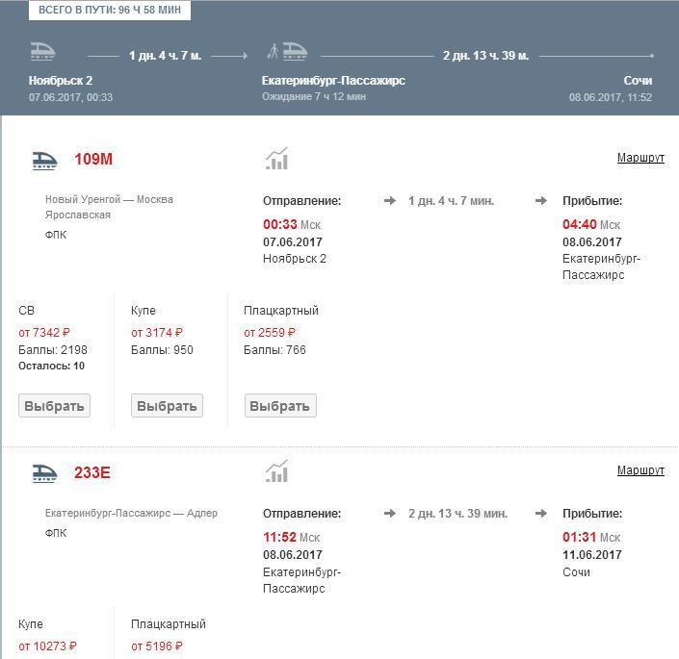This screenshot has height=659, width=679.
Task: Click the train icon beside 109М
Action: click(x=44, y=160)
